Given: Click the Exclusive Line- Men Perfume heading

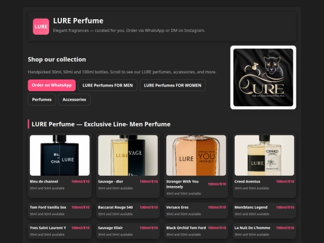Looking at the screenshot, I should pyautogui.click(x=101, y=124).
